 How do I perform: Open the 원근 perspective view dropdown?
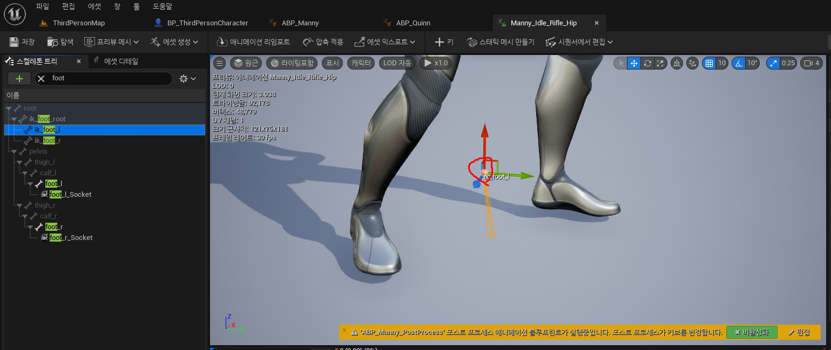[246, 63]
